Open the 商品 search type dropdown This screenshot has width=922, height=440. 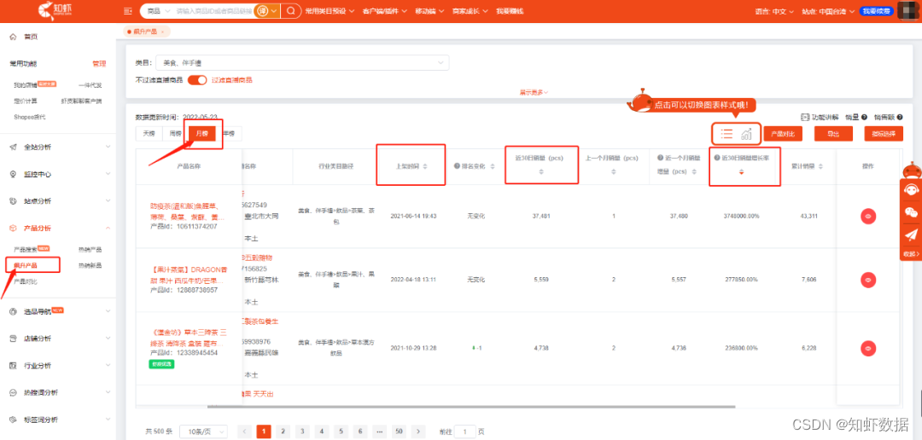[x=158, y=11]
